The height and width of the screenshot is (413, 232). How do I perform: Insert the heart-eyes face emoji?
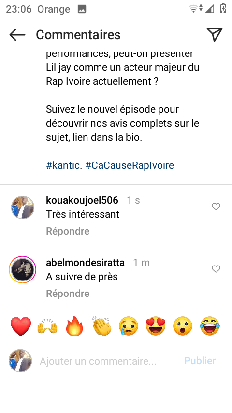pyautogui.click(x=156, y=326)
